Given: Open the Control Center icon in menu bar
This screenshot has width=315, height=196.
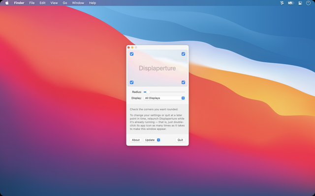Looking at the screenshot, I should 300,3.
